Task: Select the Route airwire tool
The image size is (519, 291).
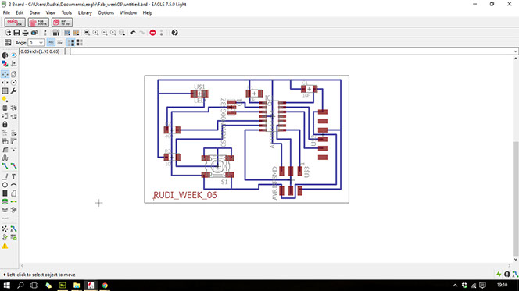Action: (5, 166)
